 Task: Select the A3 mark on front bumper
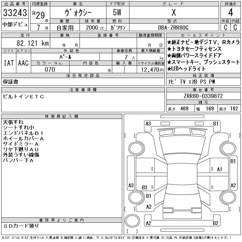[x=148, y=124]
